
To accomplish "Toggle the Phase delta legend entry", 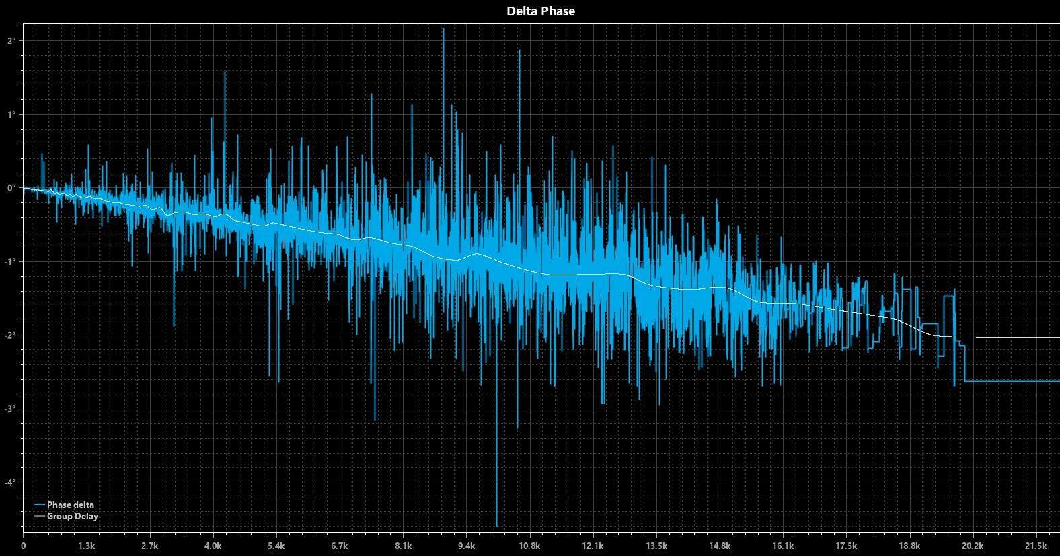I will coord(65,505).
